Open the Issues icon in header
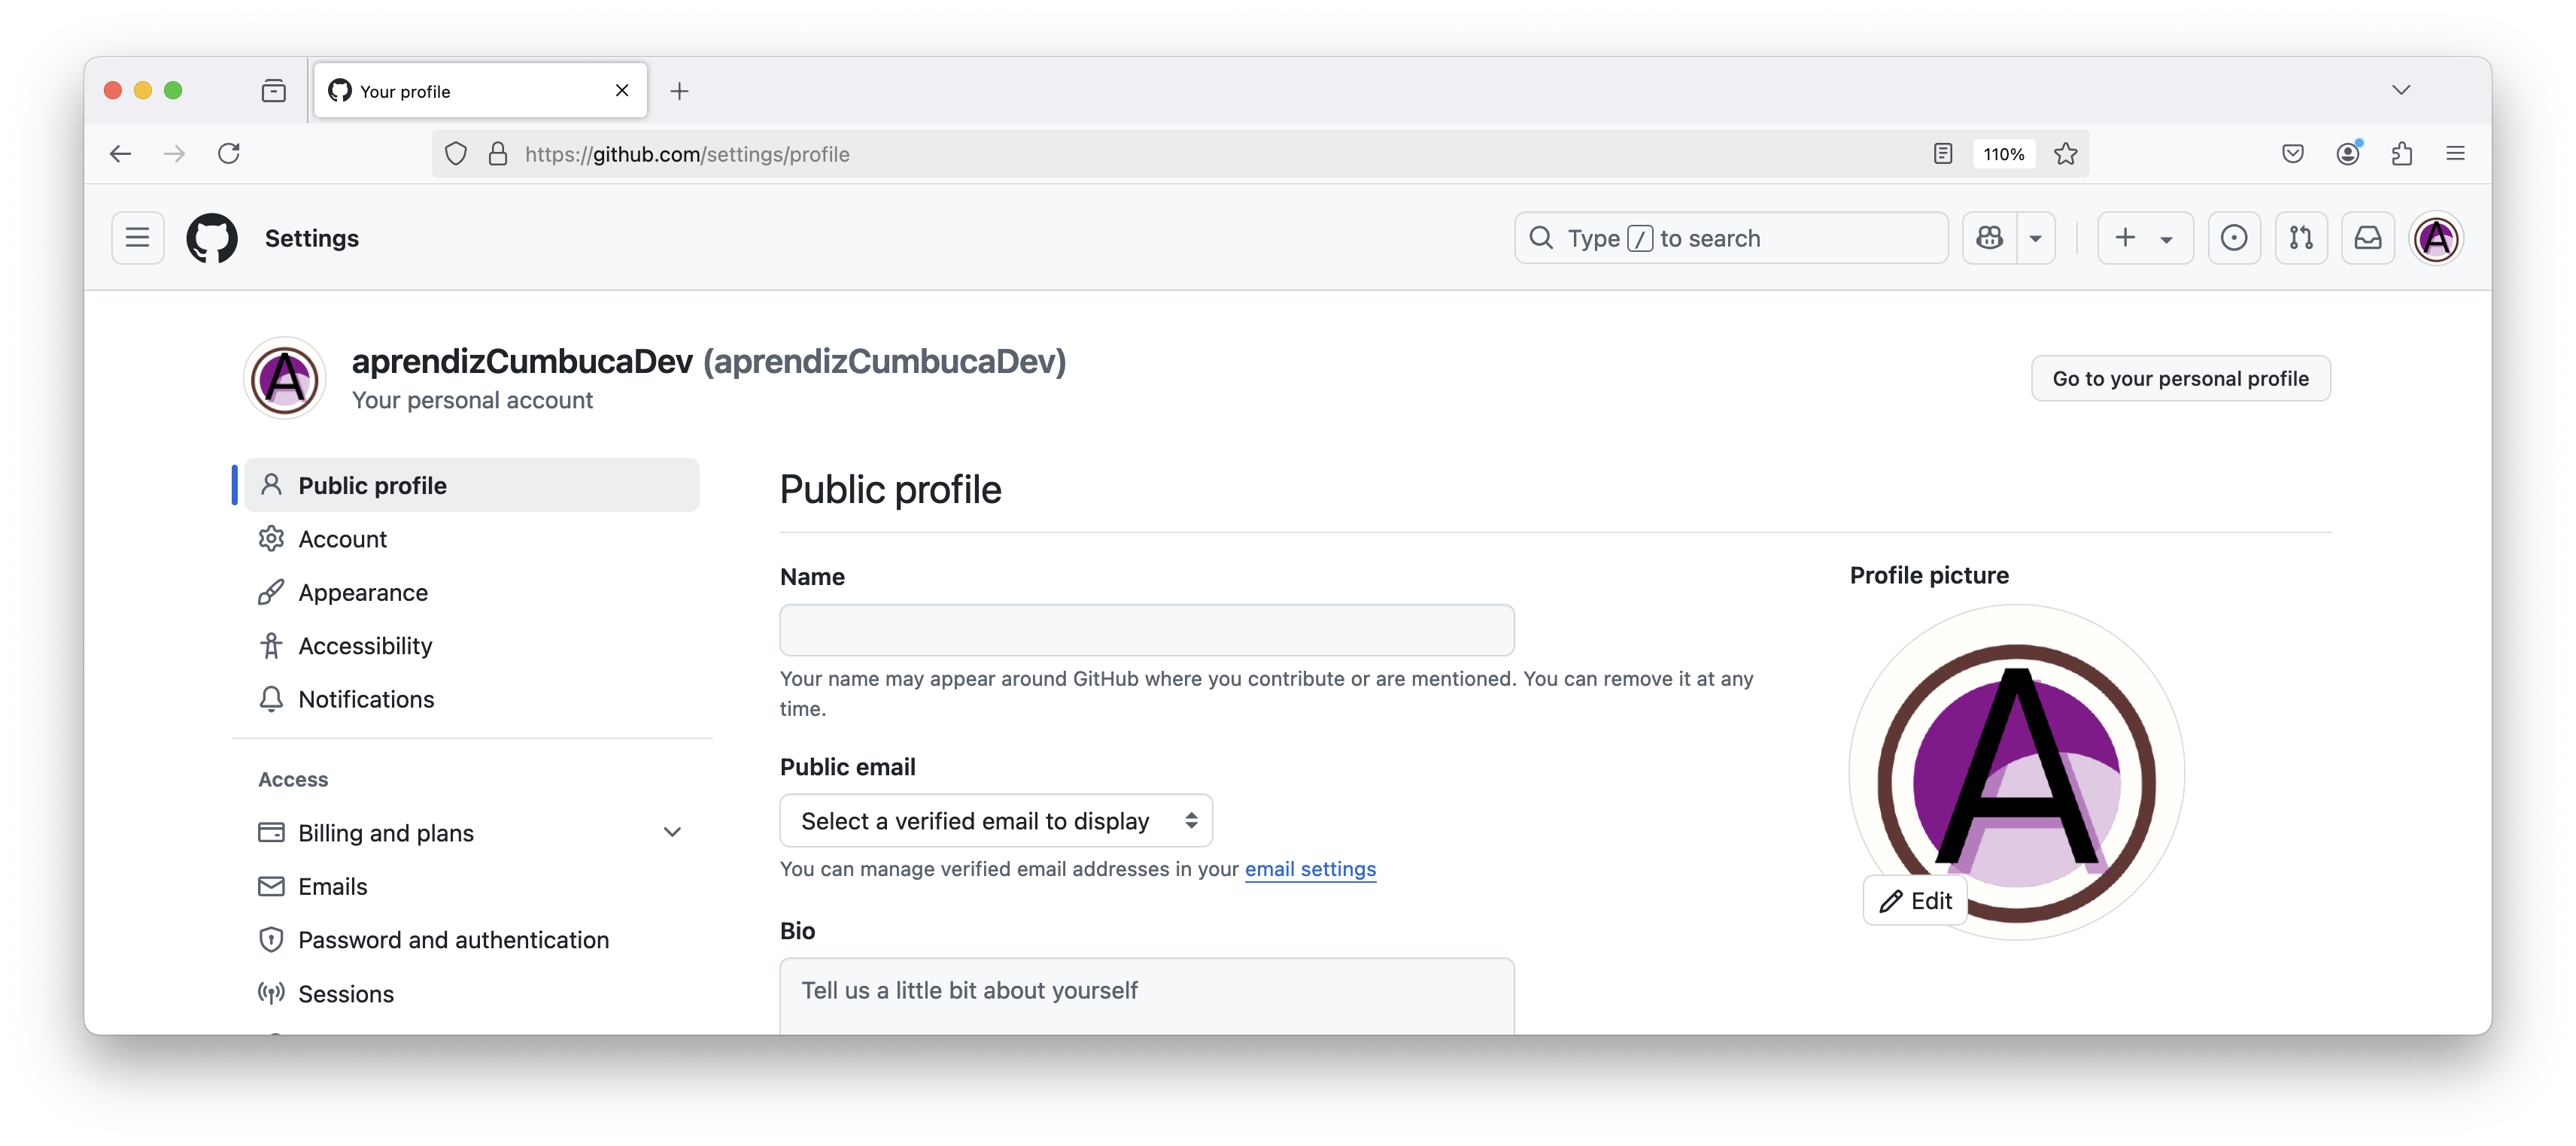Screen dimensions: 2576x1146 point(2235,238)
